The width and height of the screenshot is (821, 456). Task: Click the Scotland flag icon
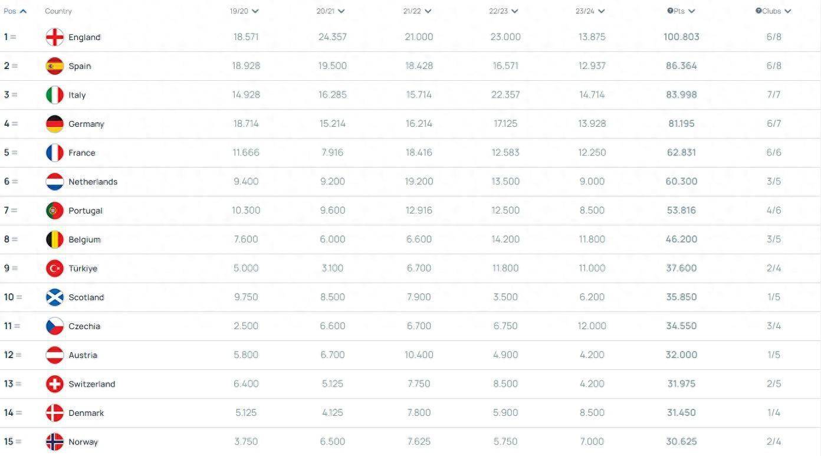54,297
